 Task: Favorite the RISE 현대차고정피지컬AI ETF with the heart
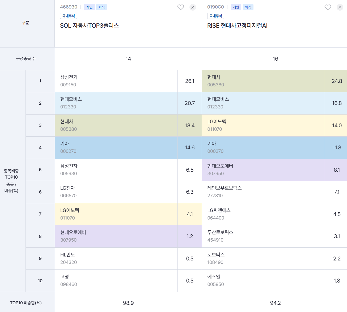tap(328, 7)
